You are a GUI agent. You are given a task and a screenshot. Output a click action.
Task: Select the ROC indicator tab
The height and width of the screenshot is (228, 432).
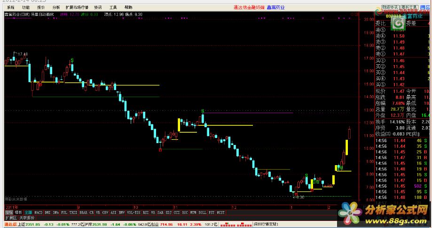point(185,213)
